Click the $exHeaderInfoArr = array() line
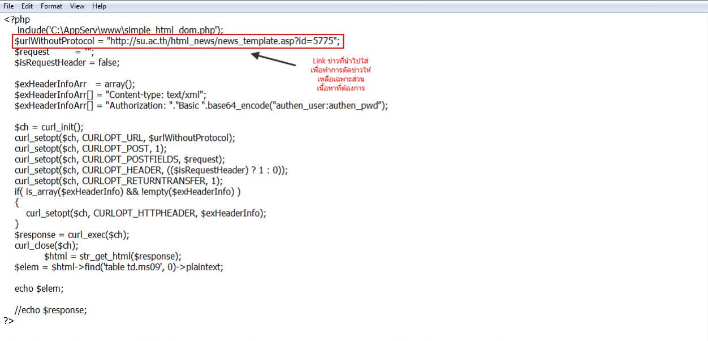 point(75,84)
